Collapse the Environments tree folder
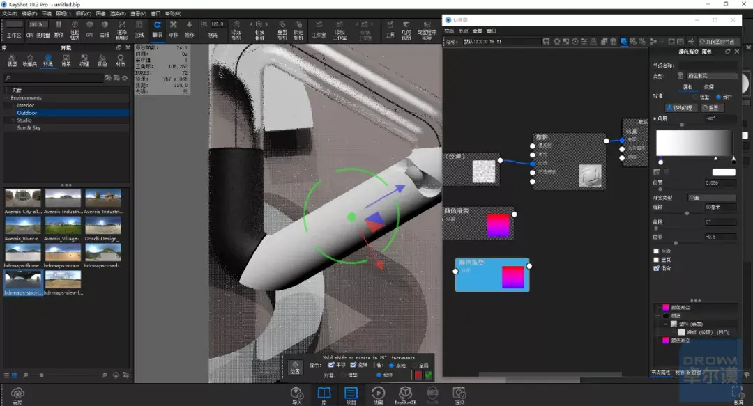Screen dimensions: 753x406 7,98
